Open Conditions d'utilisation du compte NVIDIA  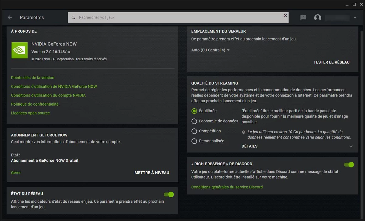click(48, 95)
